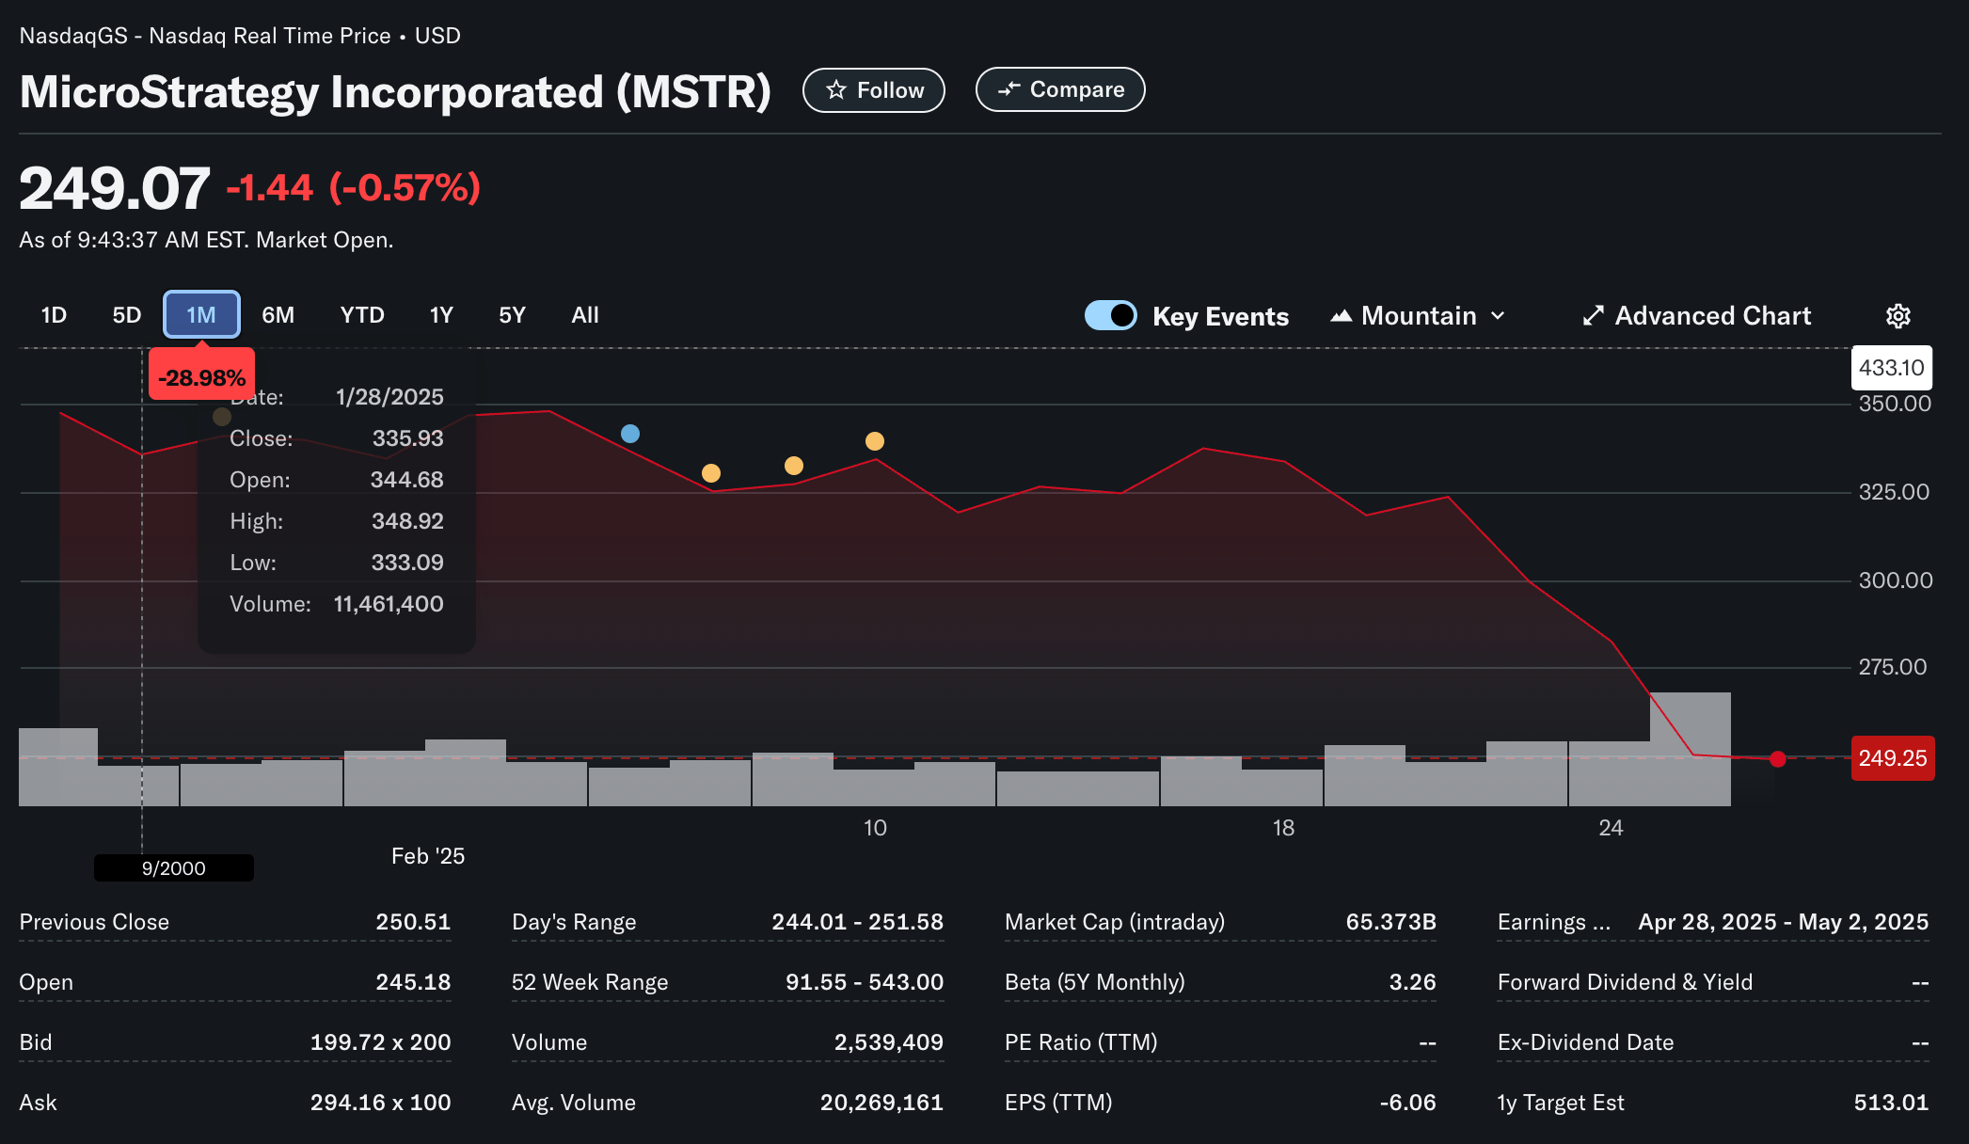Open the Mountain chart style dropdown
The width and height of the screenshot is (1969, 1144).
1416,316
